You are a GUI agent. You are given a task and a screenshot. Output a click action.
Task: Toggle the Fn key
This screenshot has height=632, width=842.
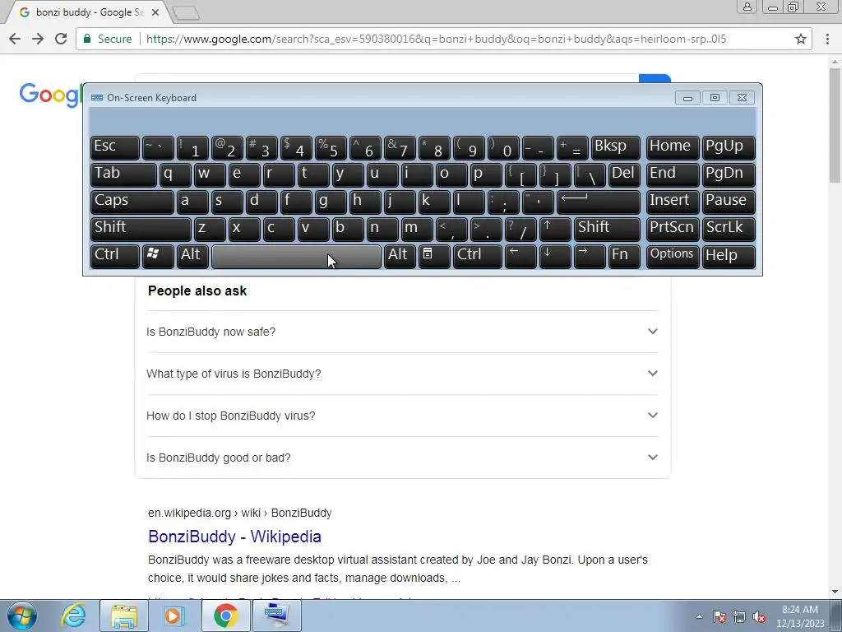(624, 256)
